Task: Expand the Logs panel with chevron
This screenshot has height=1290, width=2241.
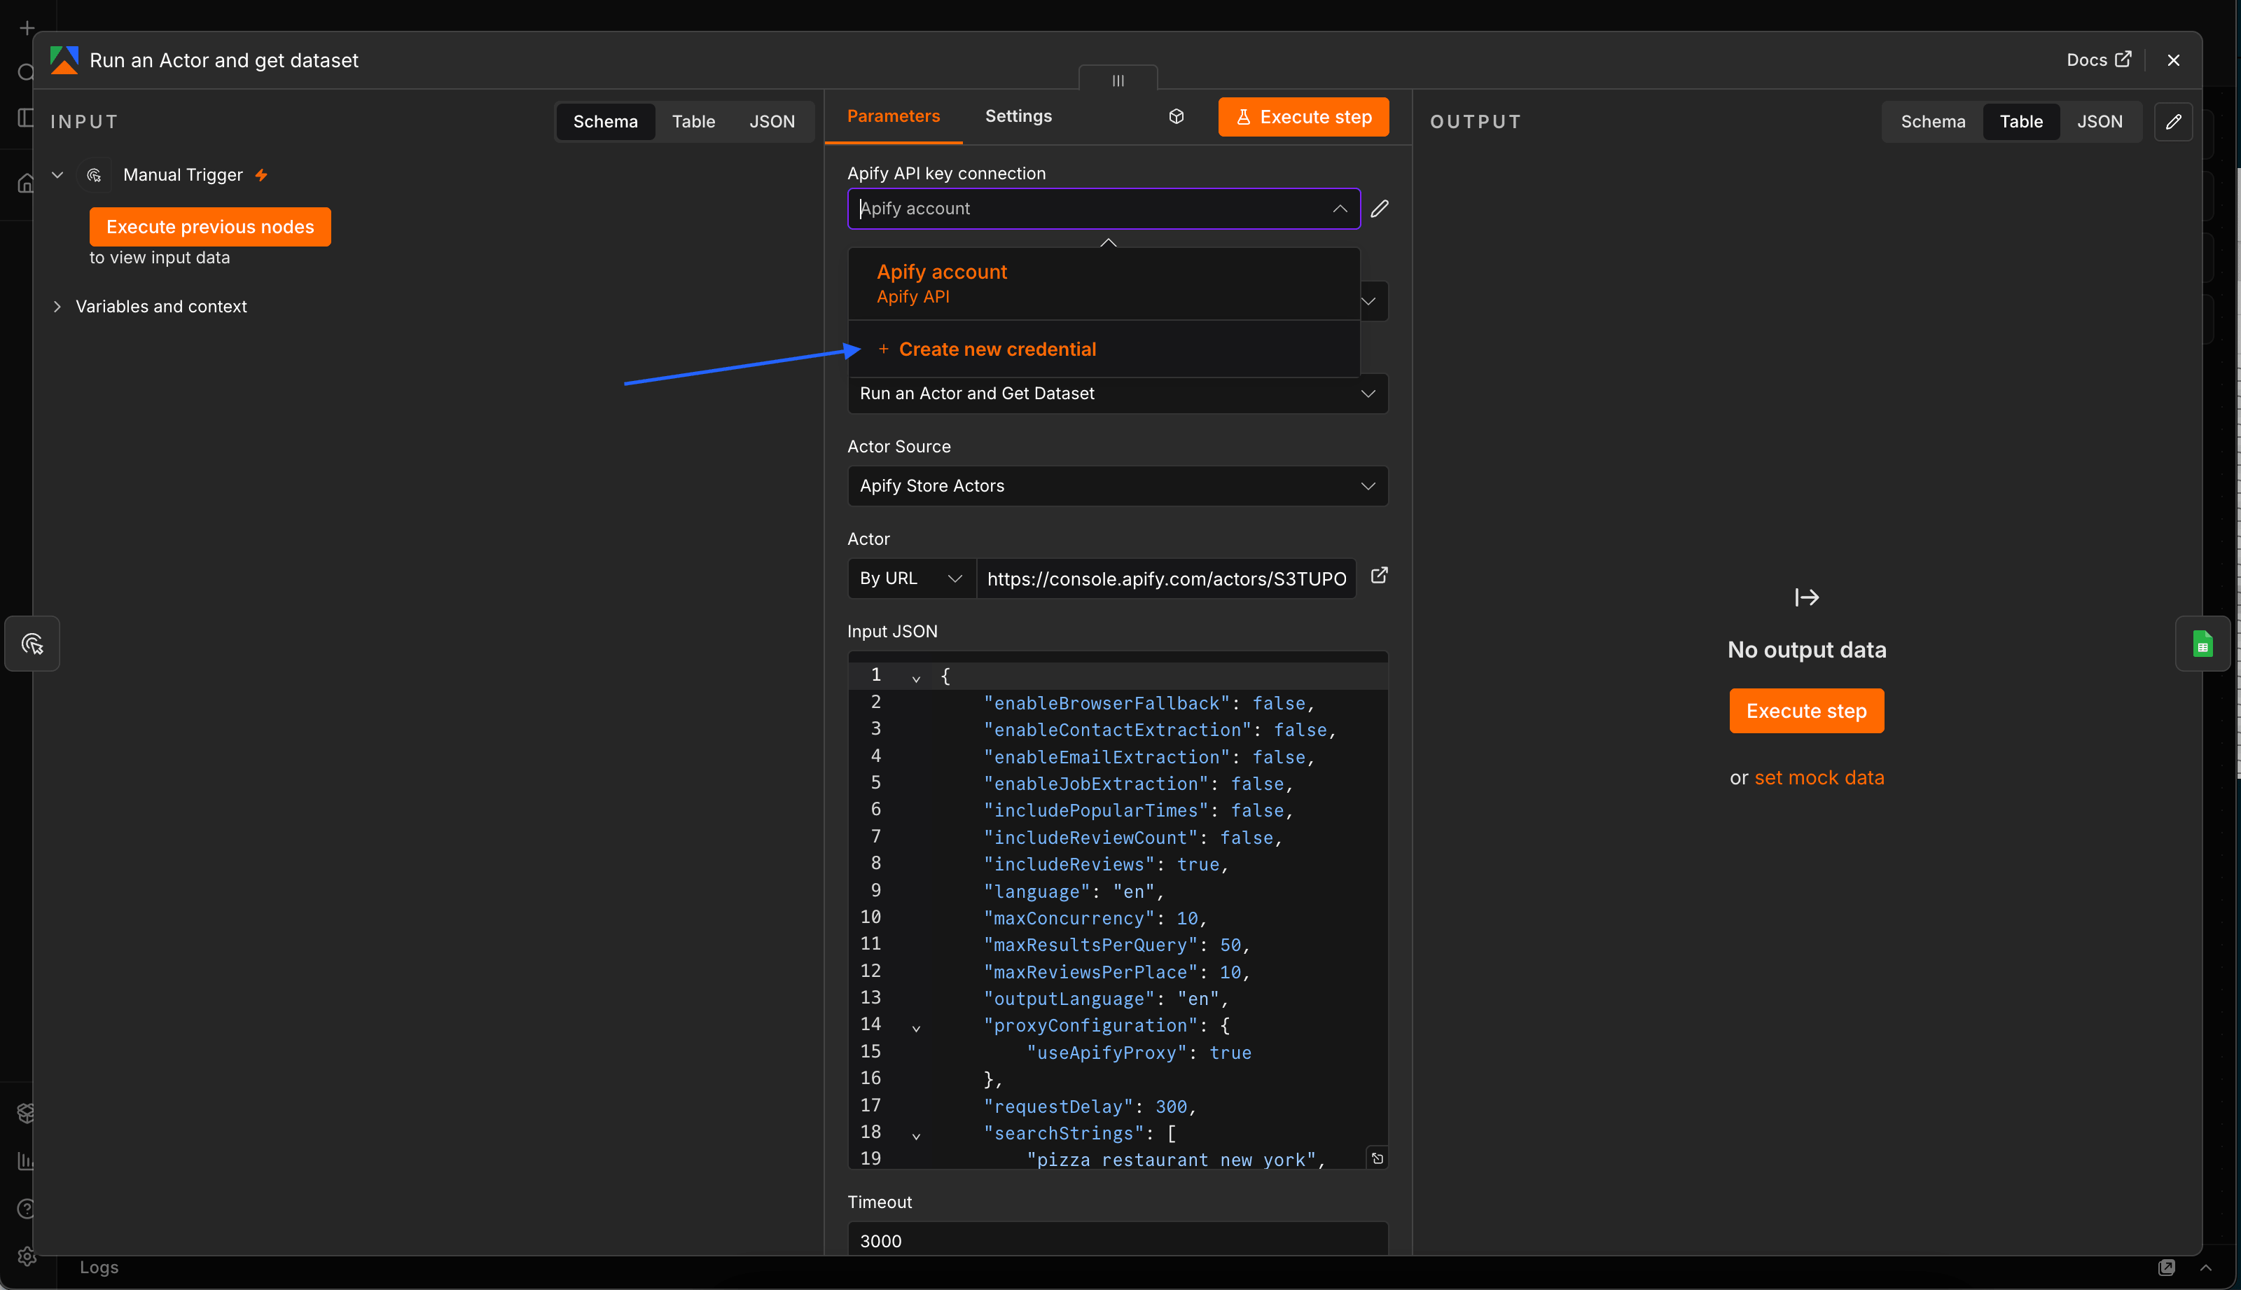Action: coord(2205,1267)
